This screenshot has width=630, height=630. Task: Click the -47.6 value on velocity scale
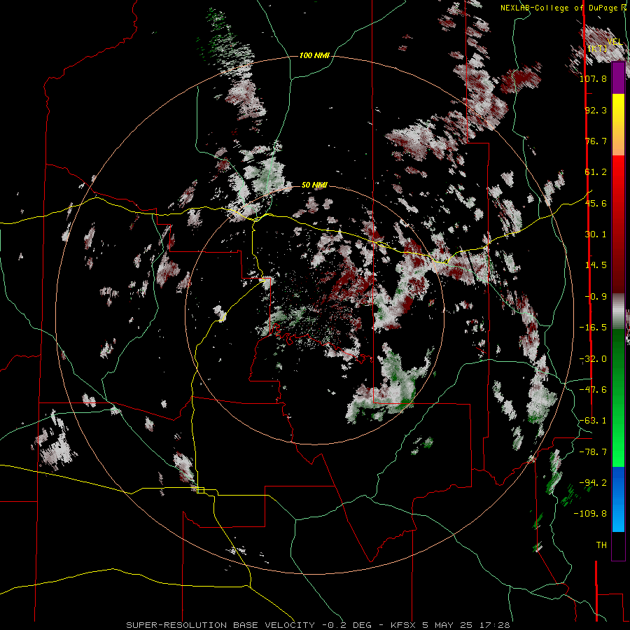tap(593, 390)
